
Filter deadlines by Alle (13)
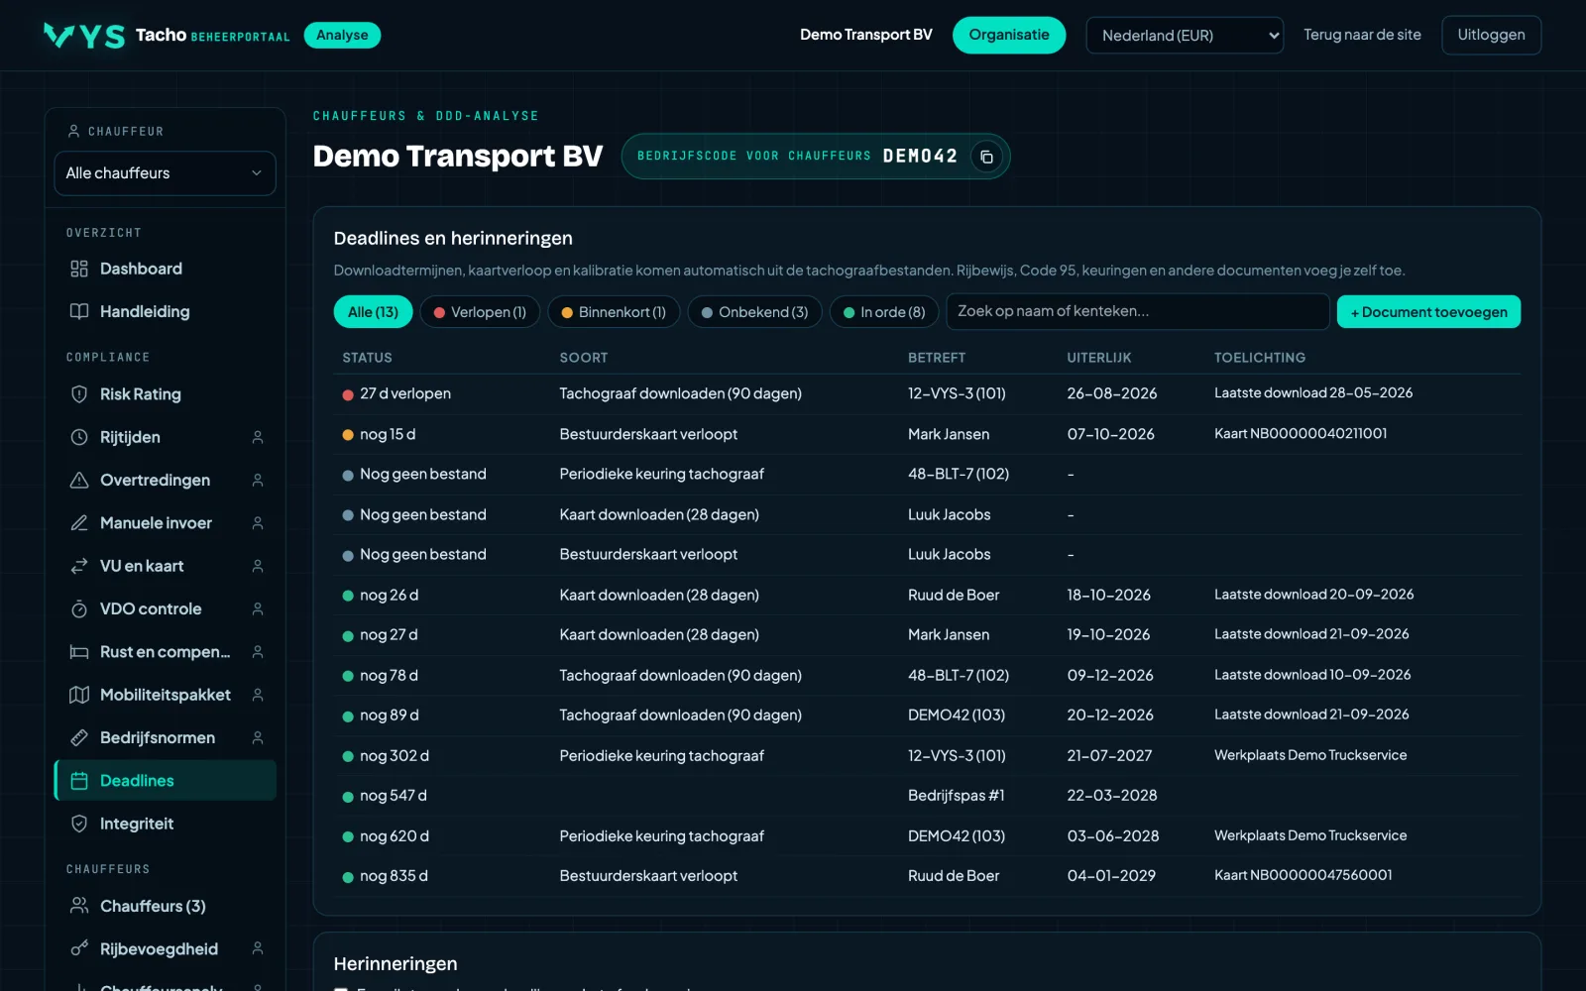(x=373, y=312)
